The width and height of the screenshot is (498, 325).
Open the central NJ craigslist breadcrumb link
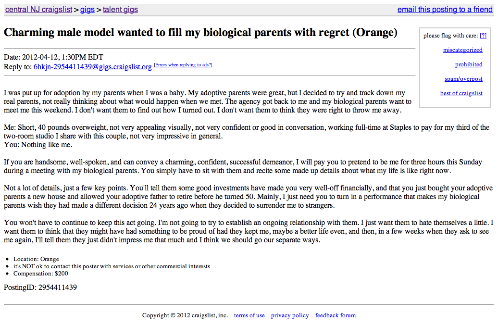point(39,10)
